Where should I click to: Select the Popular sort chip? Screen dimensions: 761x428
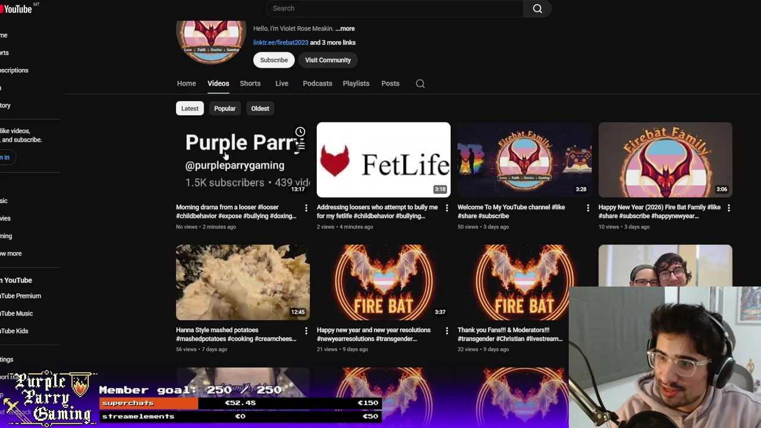[225, 108]
